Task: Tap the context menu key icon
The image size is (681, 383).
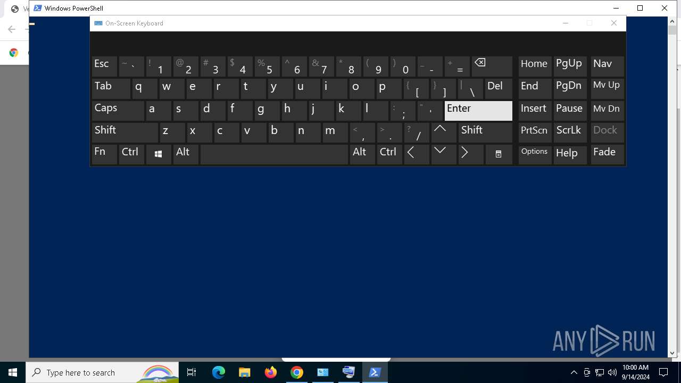Action: (x=498, y=154)
